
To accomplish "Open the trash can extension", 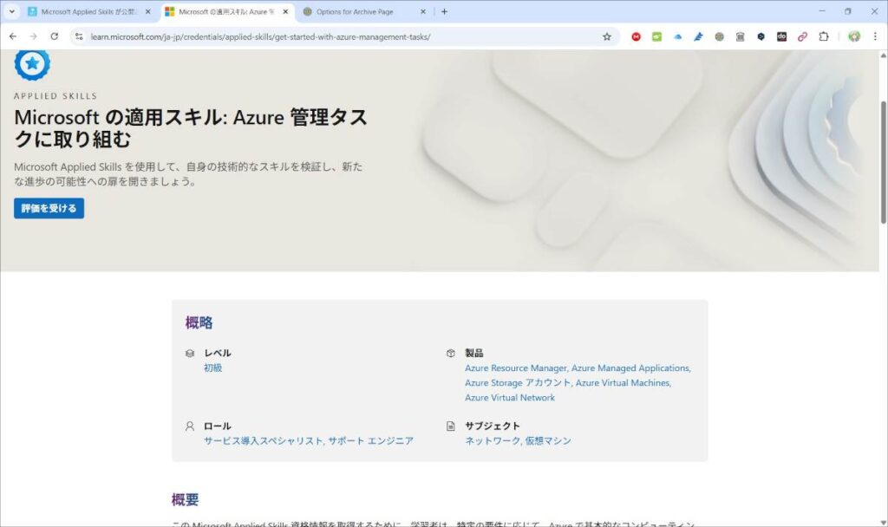I will coord(741,36).
